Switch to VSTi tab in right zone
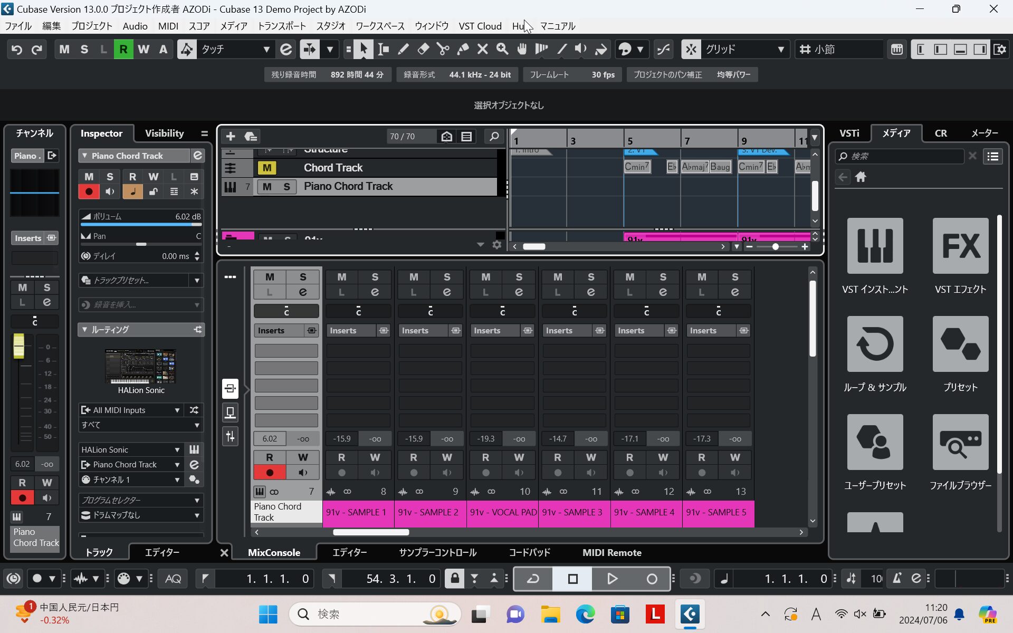 [849, 133]
